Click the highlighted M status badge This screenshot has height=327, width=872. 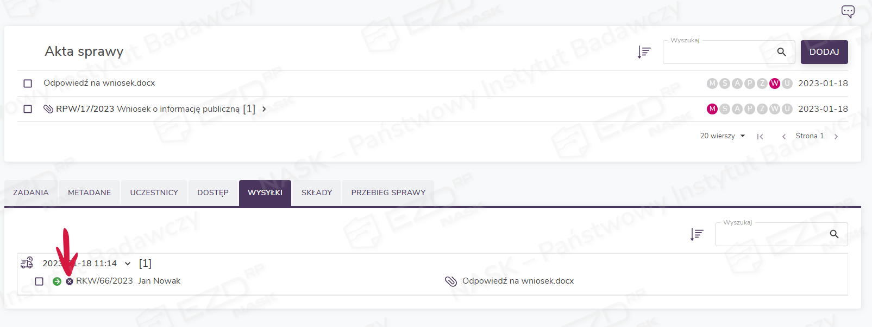point(712,109)
